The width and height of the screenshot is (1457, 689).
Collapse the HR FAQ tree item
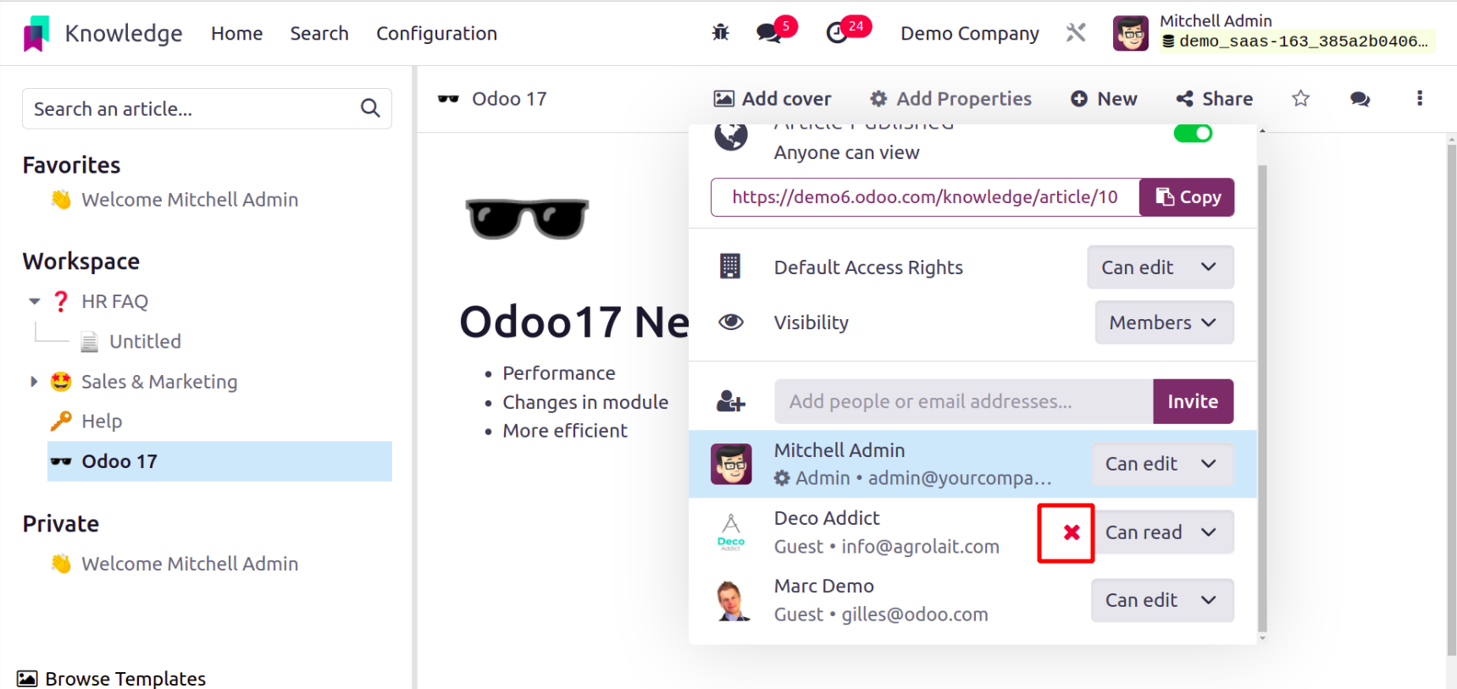(x=35, y=301)
